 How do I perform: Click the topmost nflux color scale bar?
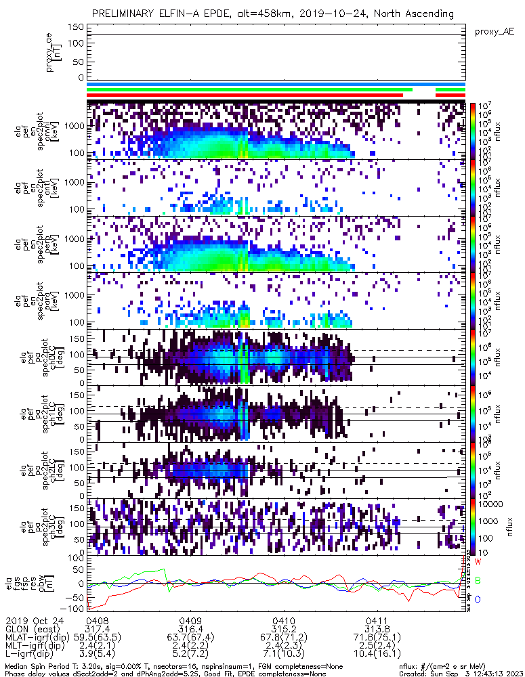(x=474, y=131)
